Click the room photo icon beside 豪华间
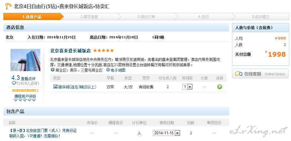Viewport: 291px width, 141px height. [x=55, y=87]
